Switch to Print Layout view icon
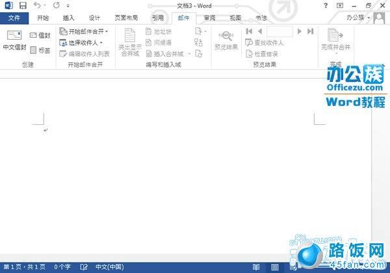The height and width of the screenshot is (273, 390). [x=275, y=267]
